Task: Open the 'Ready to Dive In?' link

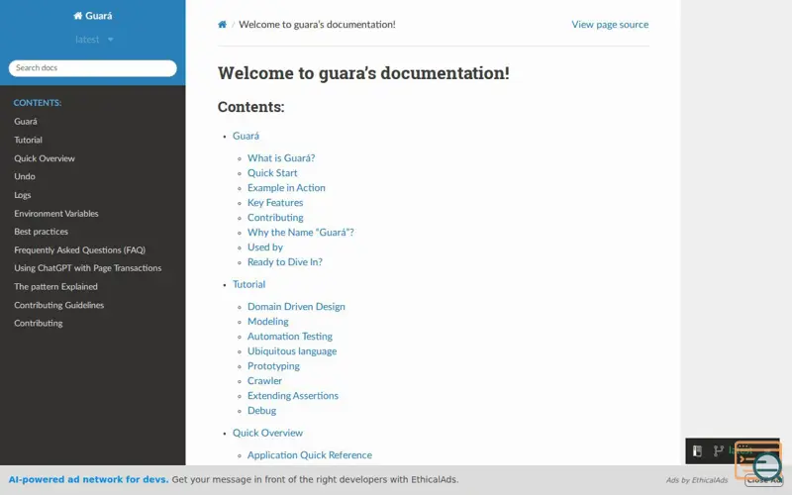Action: pyautogui.click(x=285, y=262)
